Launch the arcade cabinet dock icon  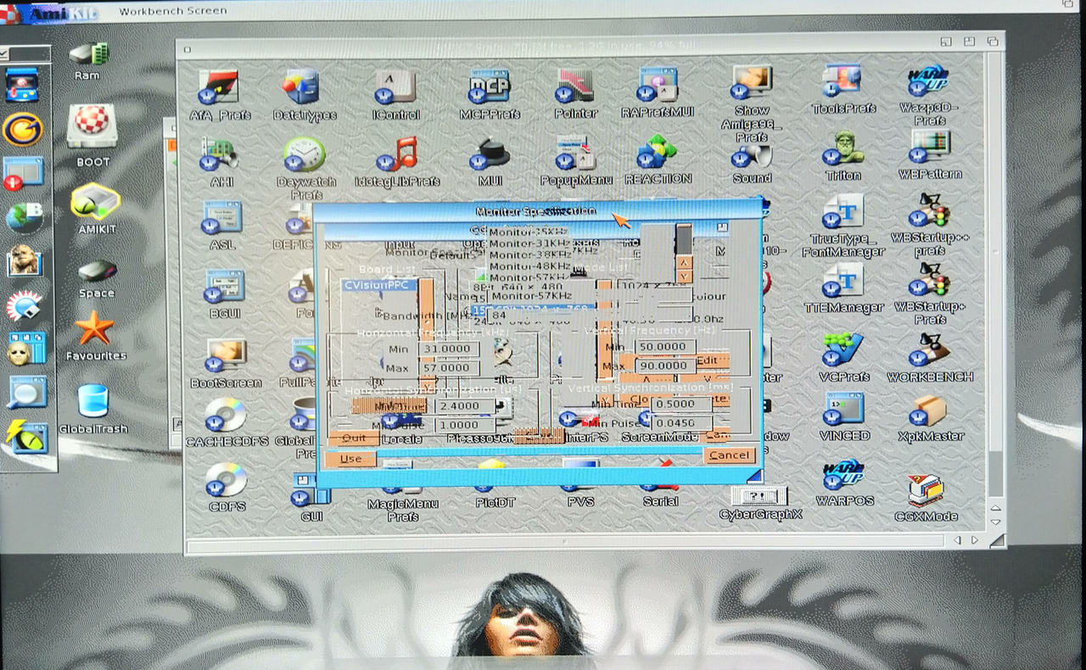(x=22, y=86)
